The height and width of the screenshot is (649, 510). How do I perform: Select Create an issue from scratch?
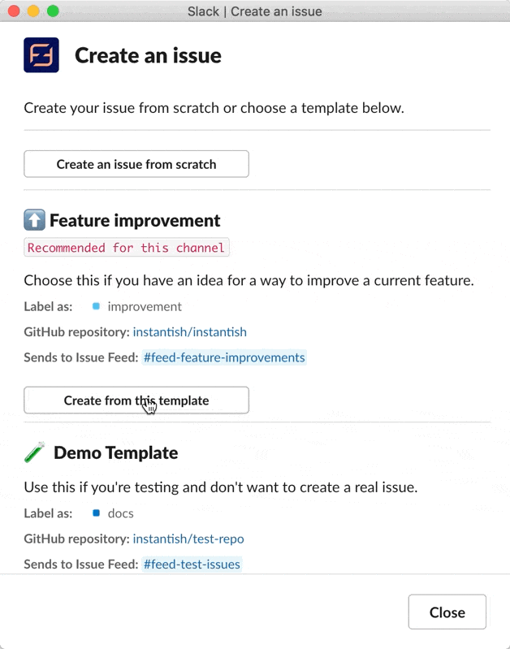coord(136,164)
